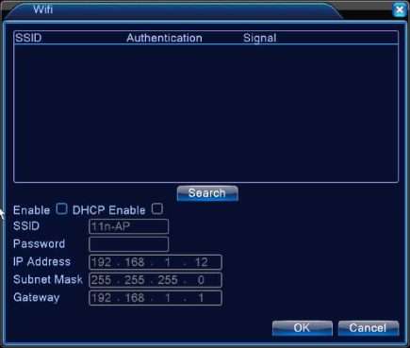Click the first octet 192 of Gateway
This screenshot has width=410, height=348.
tap(101, 298)
